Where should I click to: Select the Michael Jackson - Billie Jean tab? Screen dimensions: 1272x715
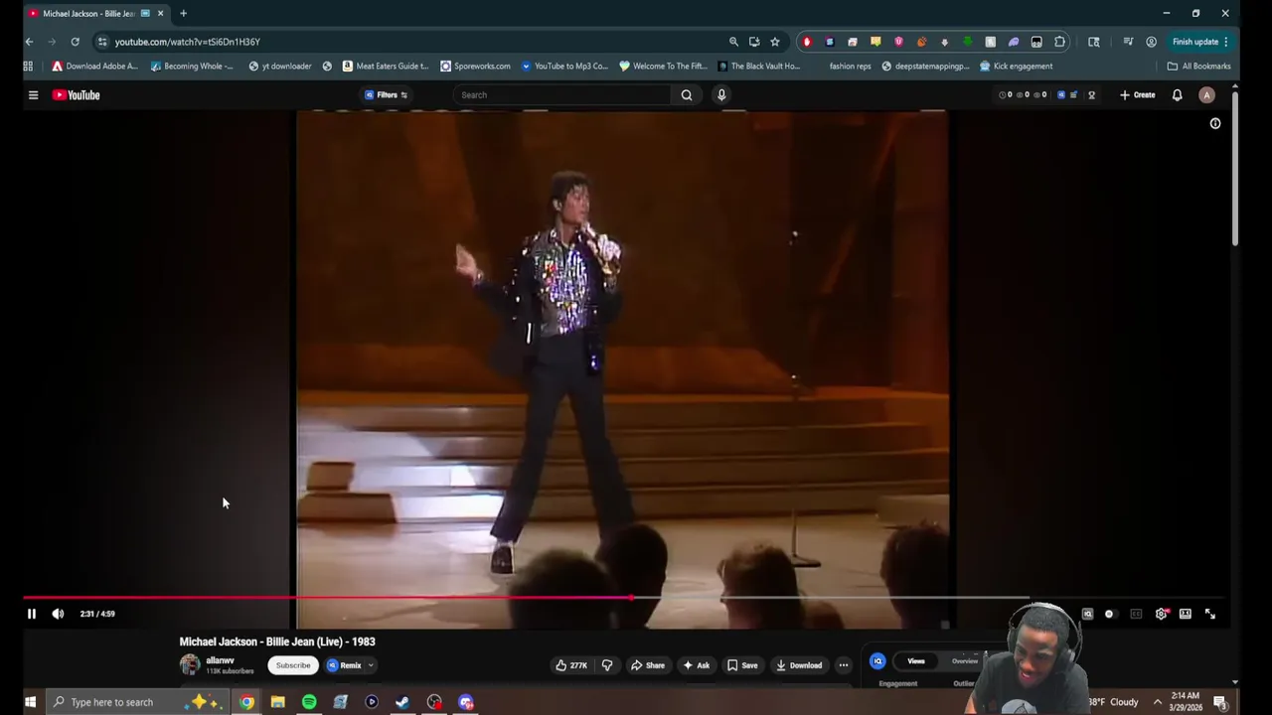point(89,14)
